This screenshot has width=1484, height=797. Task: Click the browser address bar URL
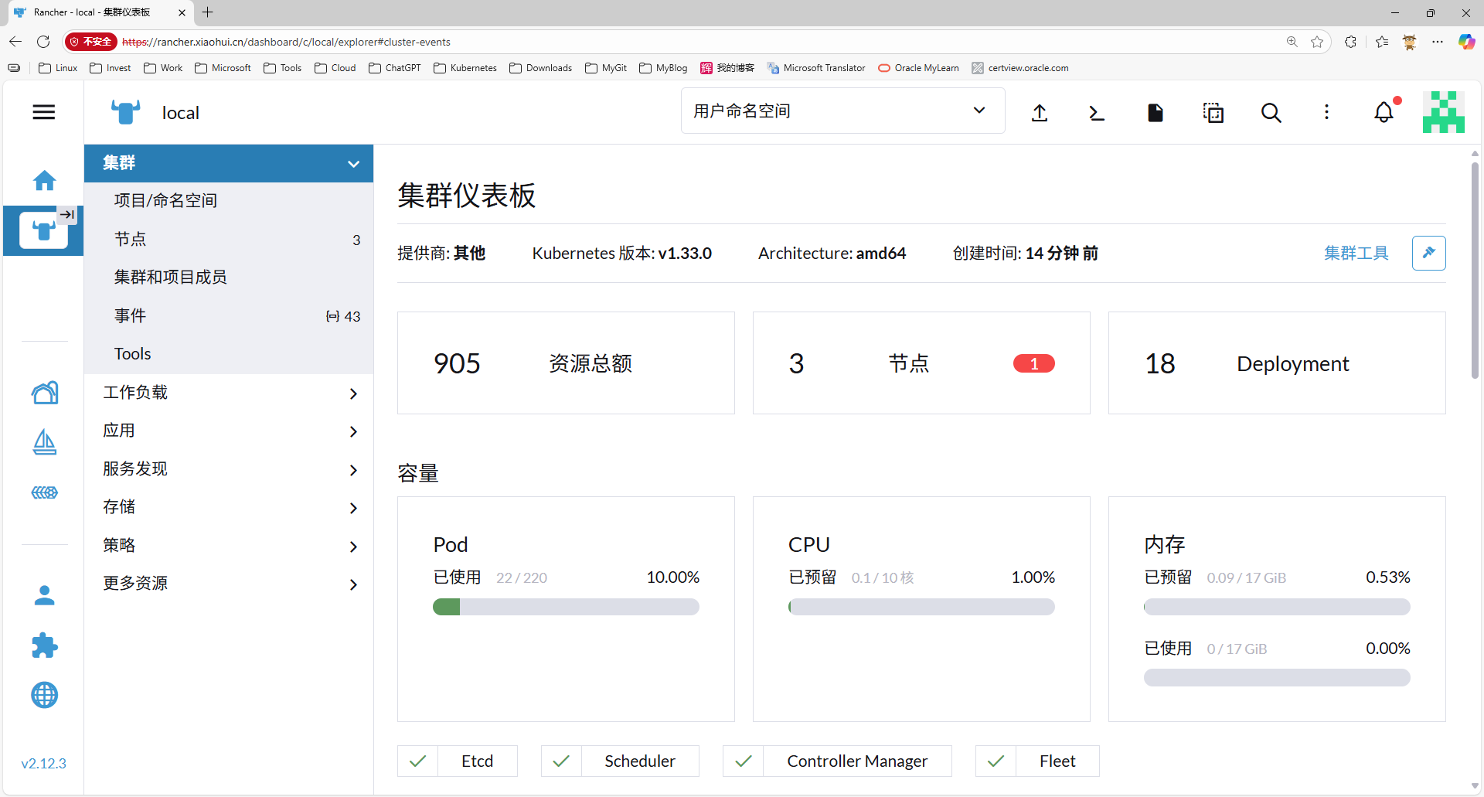point(286,42)
